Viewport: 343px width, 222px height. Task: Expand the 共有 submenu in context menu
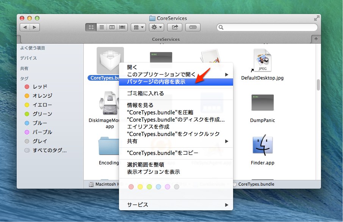[176, 141]
